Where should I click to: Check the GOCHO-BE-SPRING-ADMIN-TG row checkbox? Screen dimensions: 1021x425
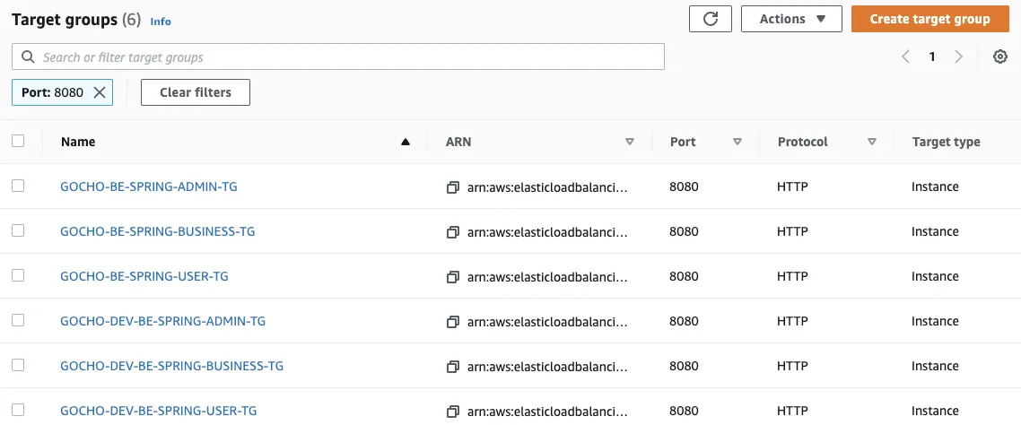[18, 186]
